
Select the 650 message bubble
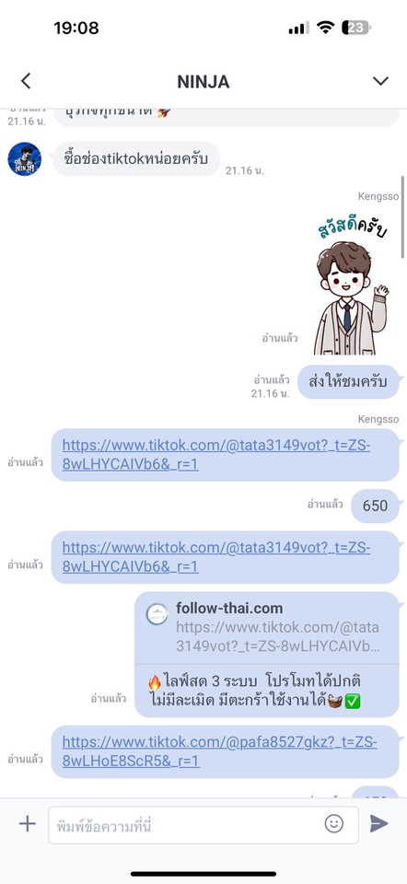(x=376, y=506)
